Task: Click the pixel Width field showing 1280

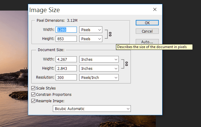Action: [x=66, y=30]
